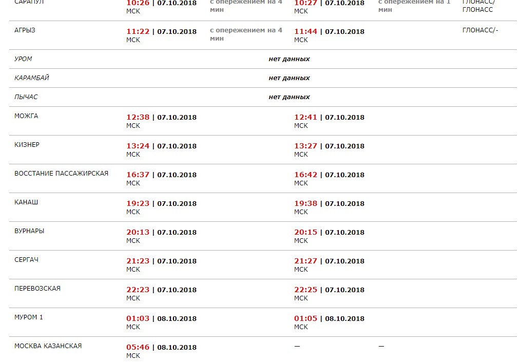
Task: Click the ВУРНАРЫ station name
Action: [29, 231]
